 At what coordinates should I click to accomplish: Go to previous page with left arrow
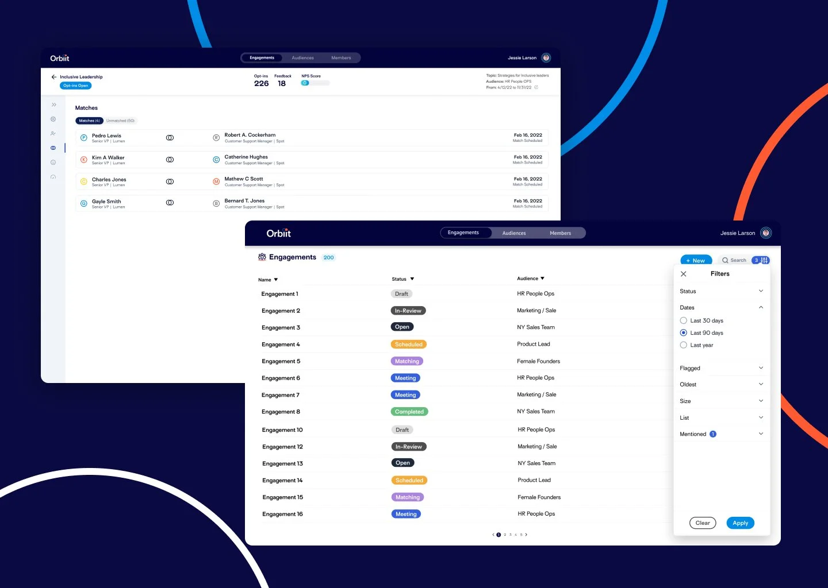point(493,535)
